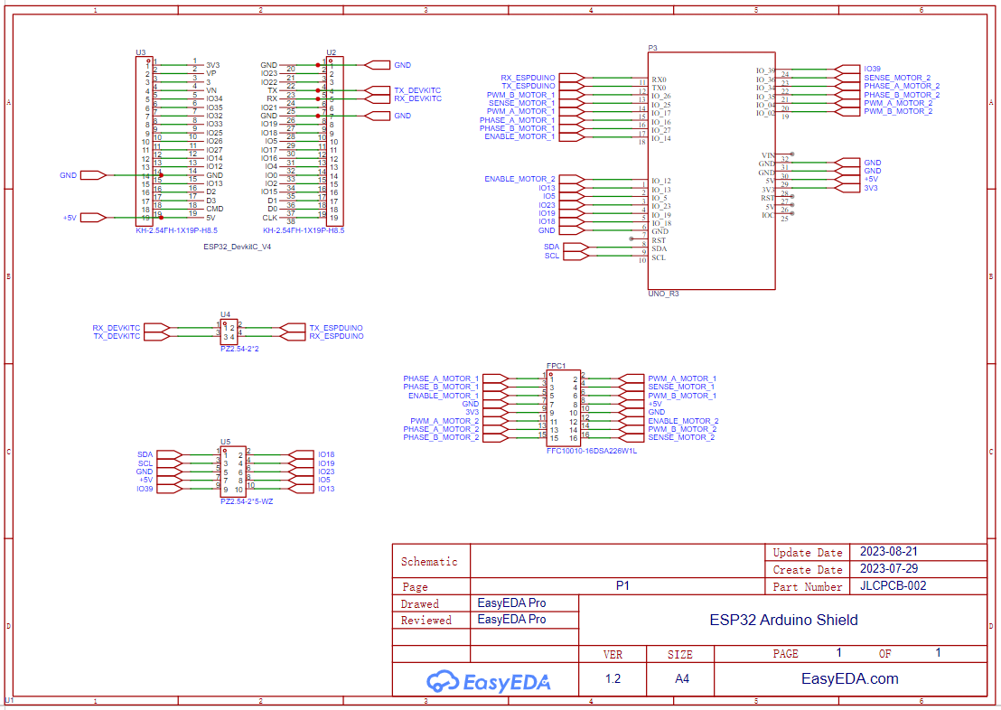Click the EasyEDA.com link in the title block
This screenshot has width=1001, height=710.
(849, 678)
